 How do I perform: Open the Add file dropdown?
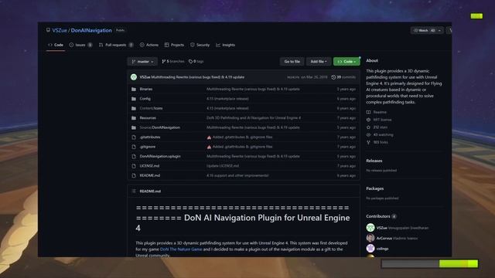(x=319, y=62)
